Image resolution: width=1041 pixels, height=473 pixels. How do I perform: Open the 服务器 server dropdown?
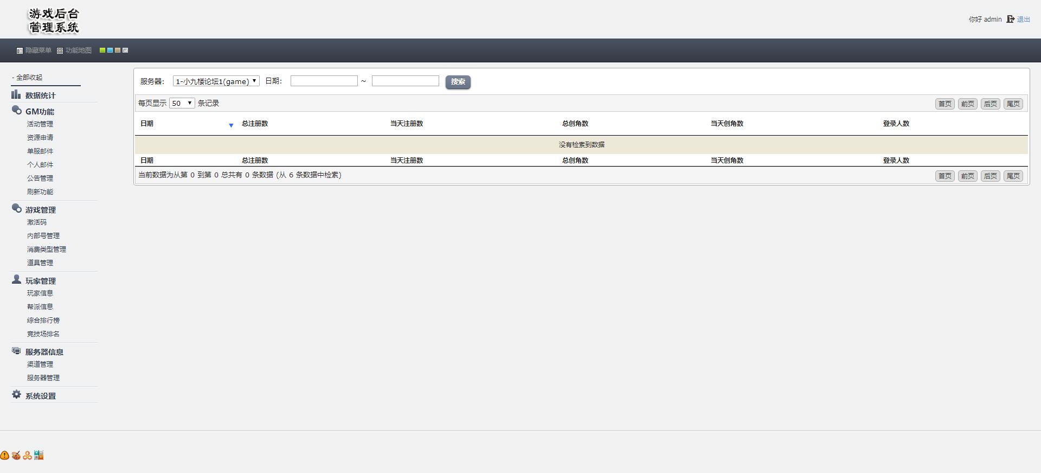[x=216, y=81]
